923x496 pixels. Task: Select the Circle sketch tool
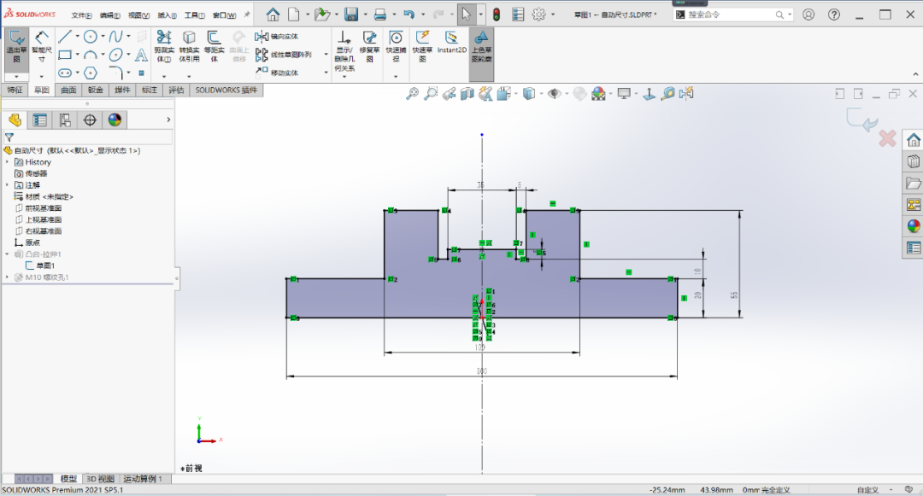pyautogui.click(x=90, y=37)
